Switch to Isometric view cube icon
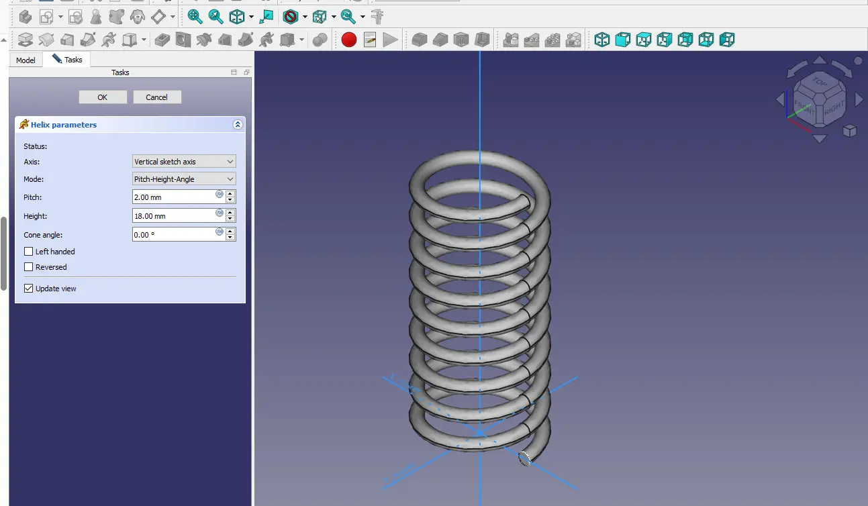This screenshot has width=868, height=506. click(602, 40)
